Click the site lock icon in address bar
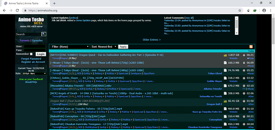Screen dimensions: 275x130 (25, 11)
